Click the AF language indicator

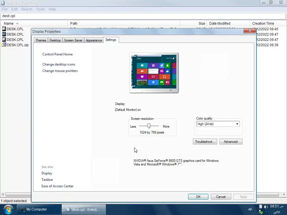click(250, 209)
